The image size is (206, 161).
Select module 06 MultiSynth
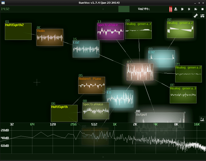pos(64,113)
